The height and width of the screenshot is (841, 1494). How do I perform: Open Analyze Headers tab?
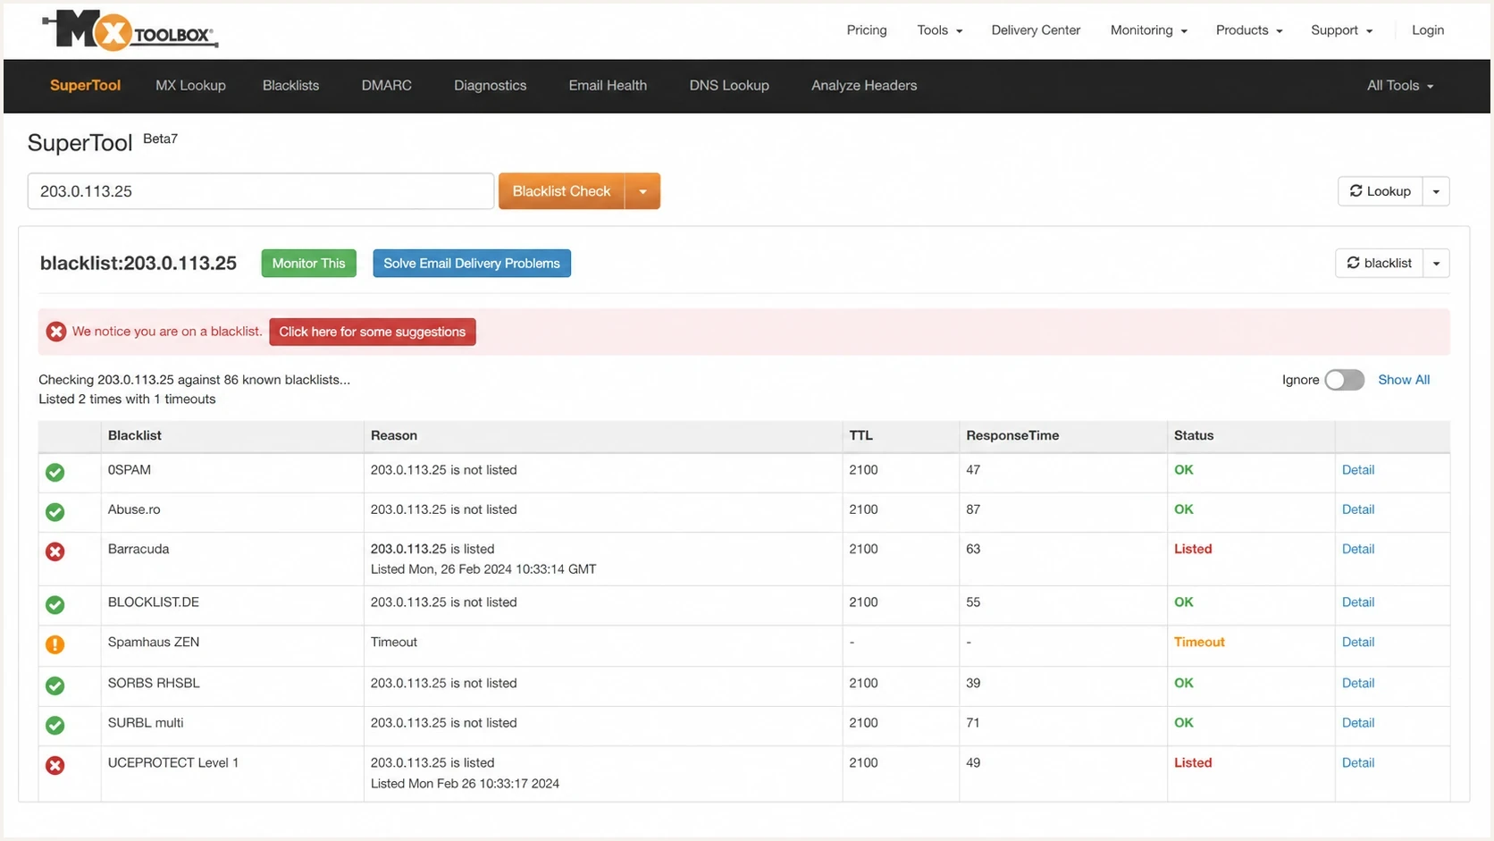(864, 86)
